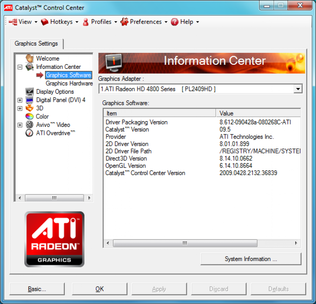Click the Item column header
Screen dimensions: 316x304
(x=159, y=113)
